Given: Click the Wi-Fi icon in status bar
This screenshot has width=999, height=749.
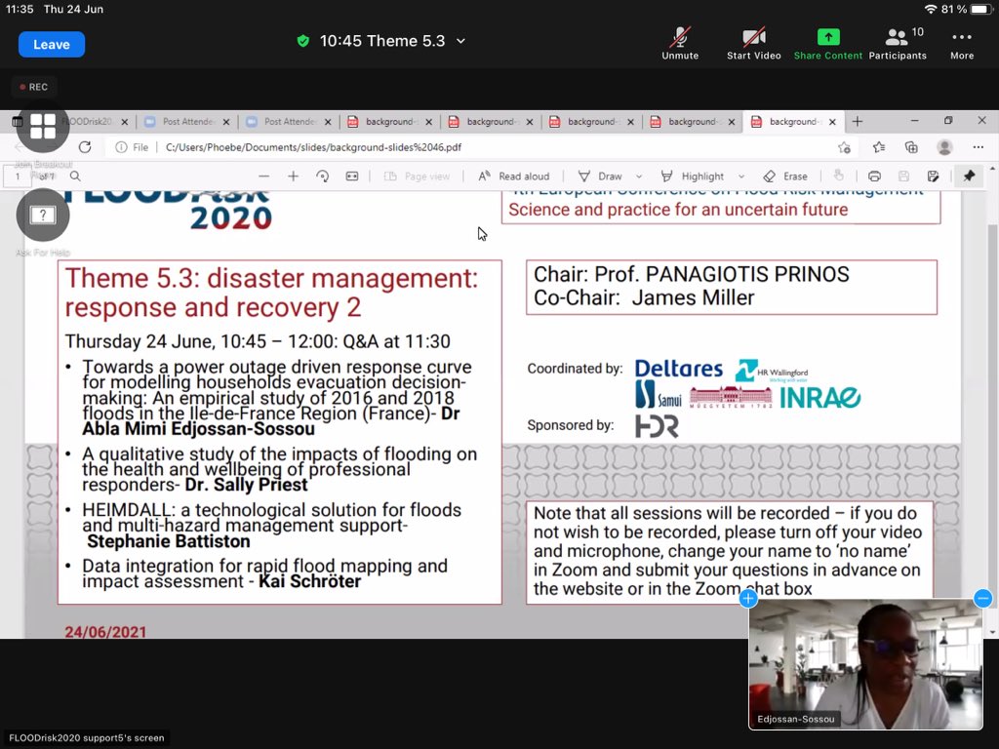Looking at the screenshot, I should pos(930,10).
